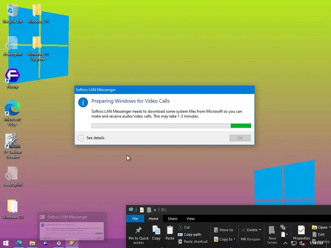
Task: Open the Windows Start menu
Action: [6, 243]
